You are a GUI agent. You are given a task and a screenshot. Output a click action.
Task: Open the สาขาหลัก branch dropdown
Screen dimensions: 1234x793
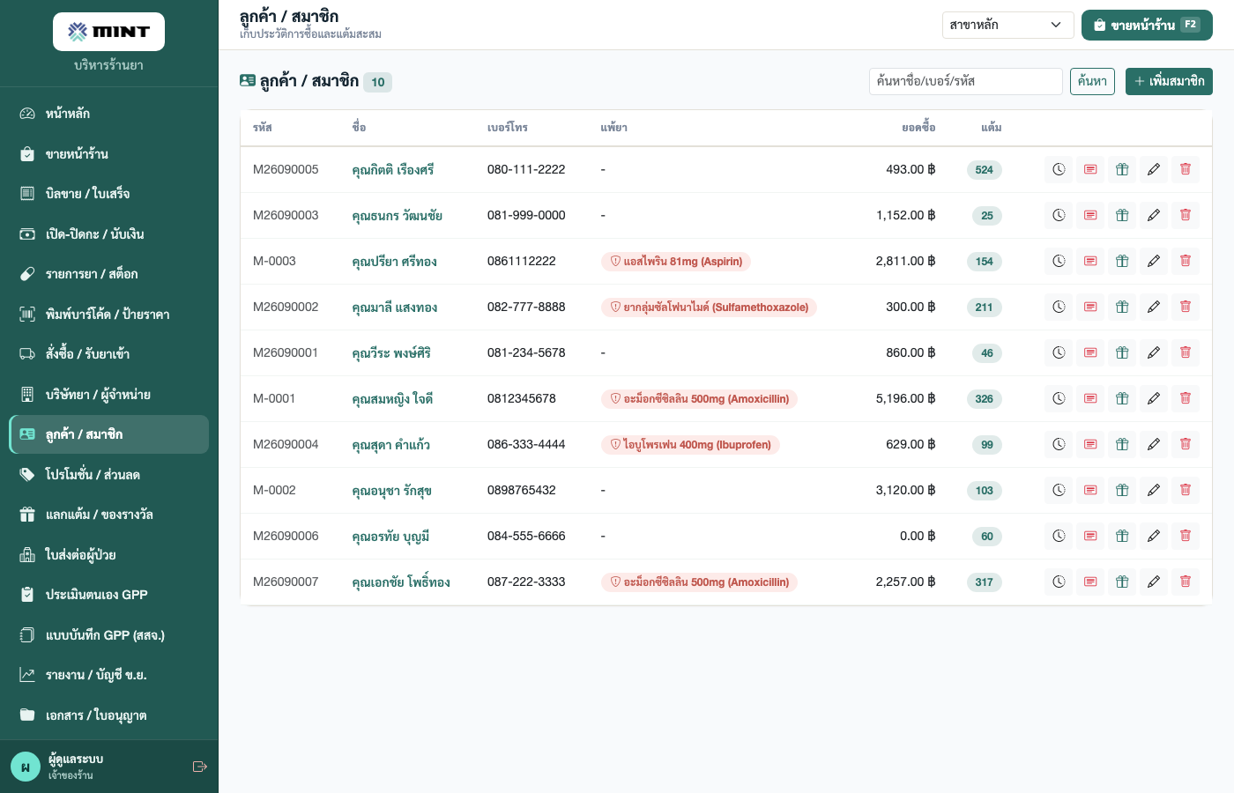[1007, 25]
